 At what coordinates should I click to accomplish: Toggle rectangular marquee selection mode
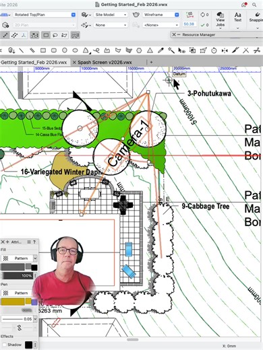point(46,35)
